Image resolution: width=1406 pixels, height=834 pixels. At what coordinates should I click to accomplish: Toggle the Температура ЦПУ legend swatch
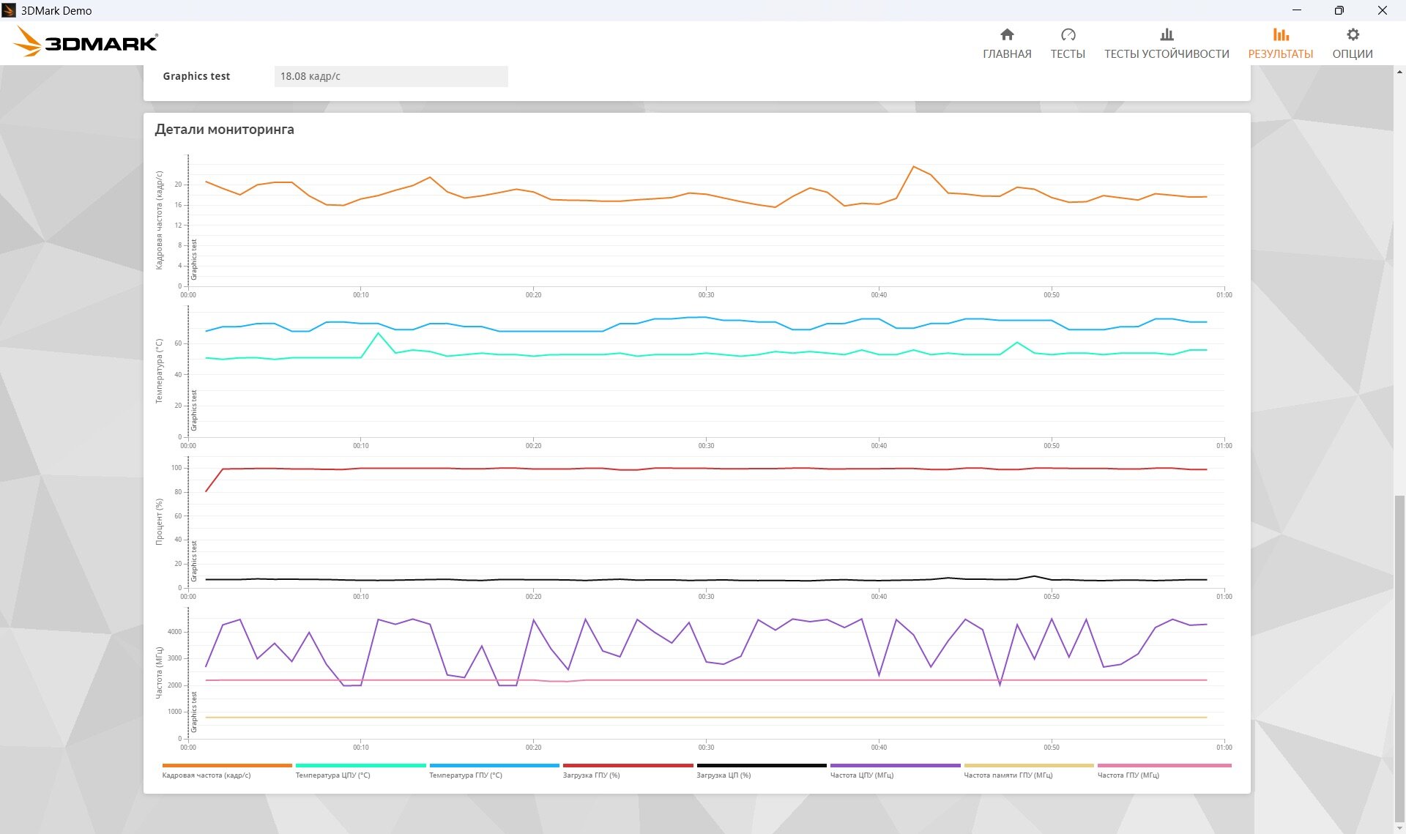pos(360,765)
